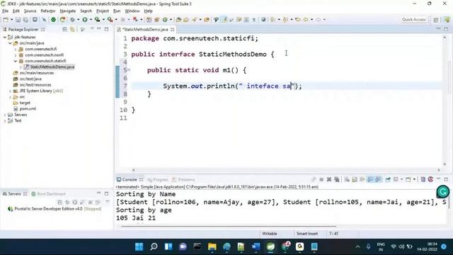
Task: Toggle Show Console on Standard Error icon
Action: click(378, 179)
